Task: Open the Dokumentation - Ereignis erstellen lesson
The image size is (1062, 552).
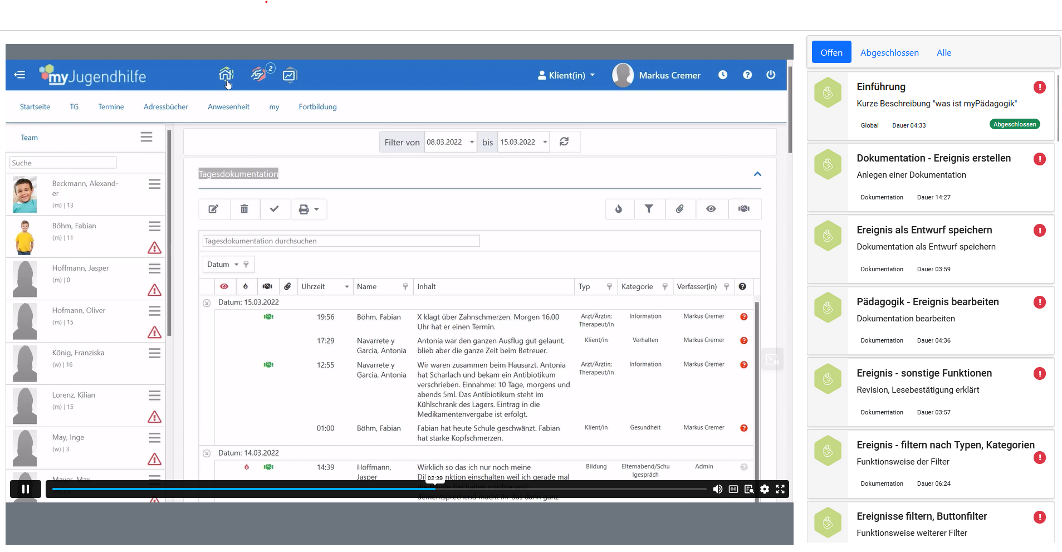Action: pos(933,158)
